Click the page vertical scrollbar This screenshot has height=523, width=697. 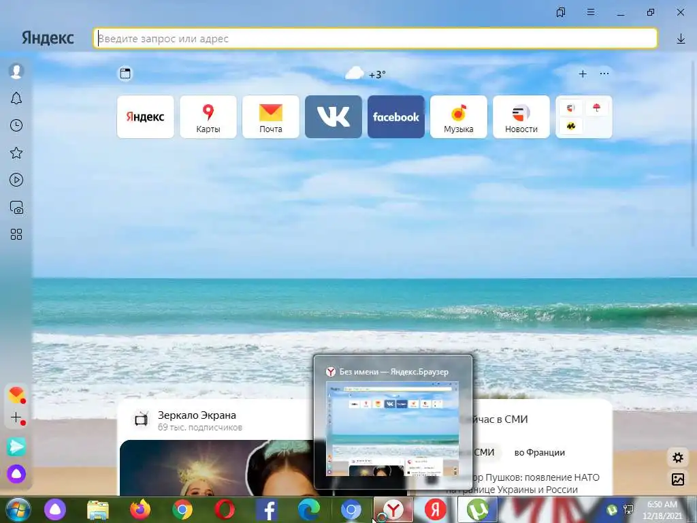[694, 153]
